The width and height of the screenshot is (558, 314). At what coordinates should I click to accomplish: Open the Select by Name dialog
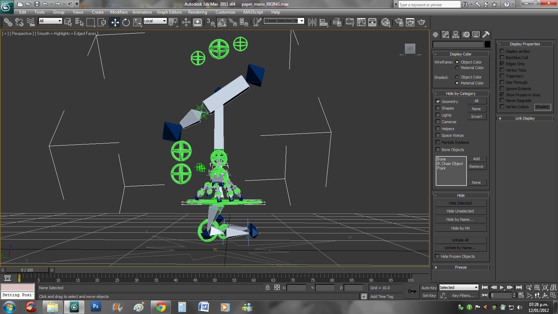tap(79, 22)
